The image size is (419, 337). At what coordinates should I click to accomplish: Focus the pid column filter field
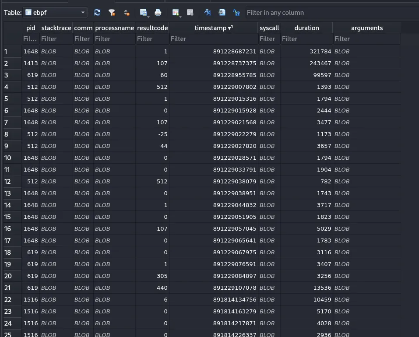click(x=31, y=39)
